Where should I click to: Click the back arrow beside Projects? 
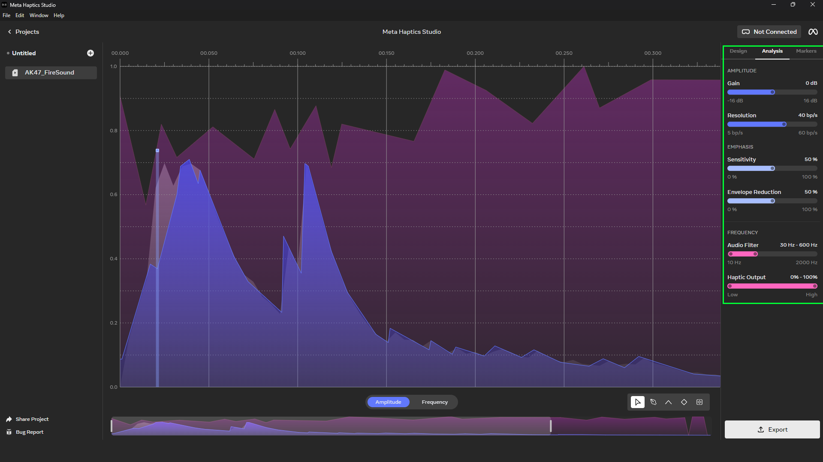pos(9,32)
